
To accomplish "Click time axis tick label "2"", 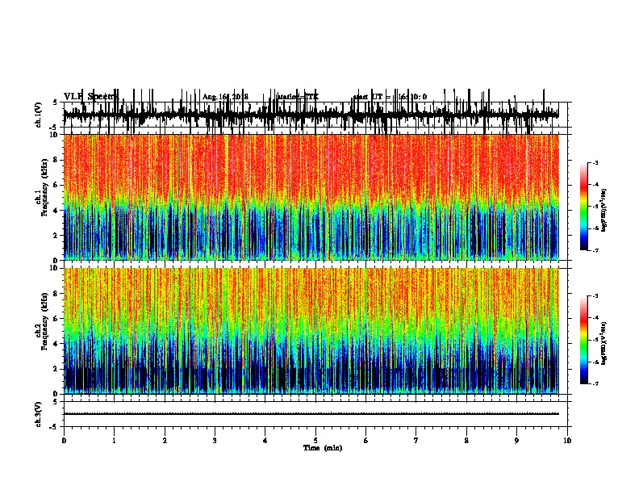I will click(x=165, y=441).
